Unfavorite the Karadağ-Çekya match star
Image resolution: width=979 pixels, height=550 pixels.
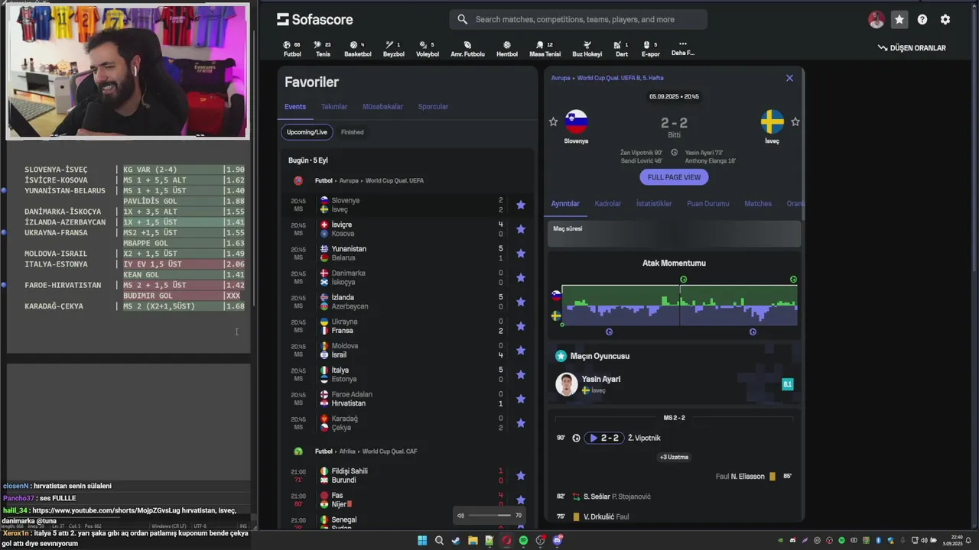(x=521, y=423)
